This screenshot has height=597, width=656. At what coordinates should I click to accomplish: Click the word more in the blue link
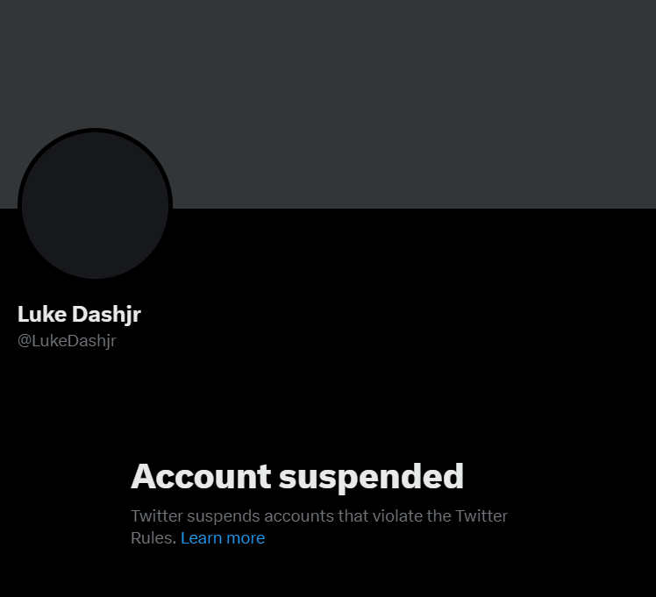point(246,538)
